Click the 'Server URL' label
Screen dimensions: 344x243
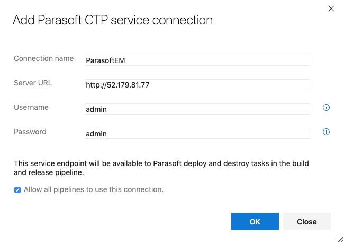click(x=33, y=83)
